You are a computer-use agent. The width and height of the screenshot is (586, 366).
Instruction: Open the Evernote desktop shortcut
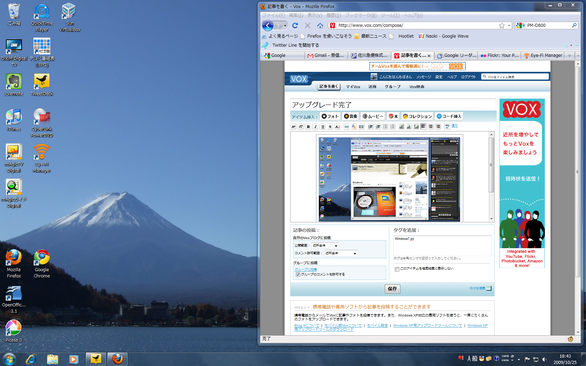click(14, 85)
